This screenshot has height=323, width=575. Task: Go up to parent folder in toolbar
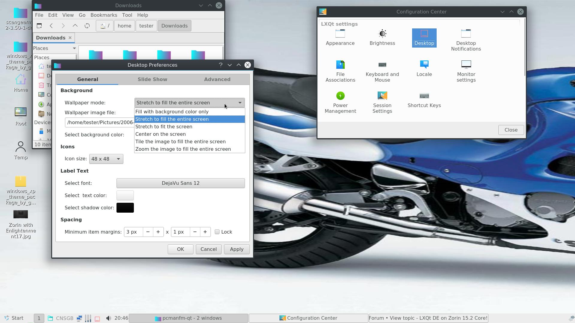75,26
